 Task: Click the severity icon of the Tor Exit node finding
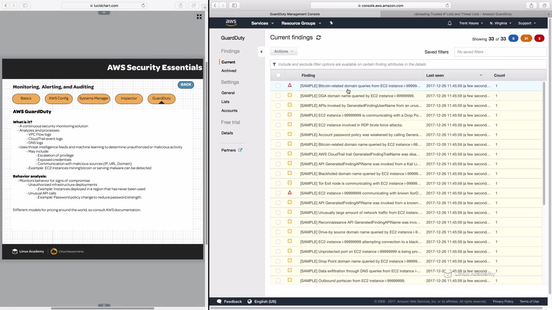pyautogui.click(x=290, y=183)
